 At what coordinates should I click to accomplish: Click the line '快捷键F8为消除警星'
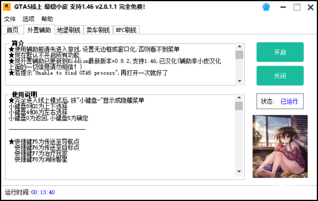pyautogui.click(x=41, y=159)
